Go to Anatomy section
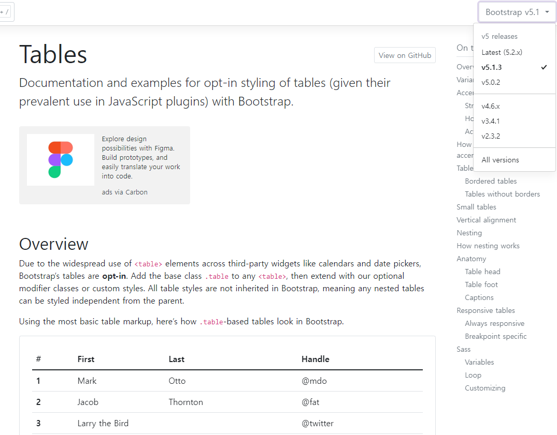The height and width of the screenshot is (435, 557). [x=471, y=259]
